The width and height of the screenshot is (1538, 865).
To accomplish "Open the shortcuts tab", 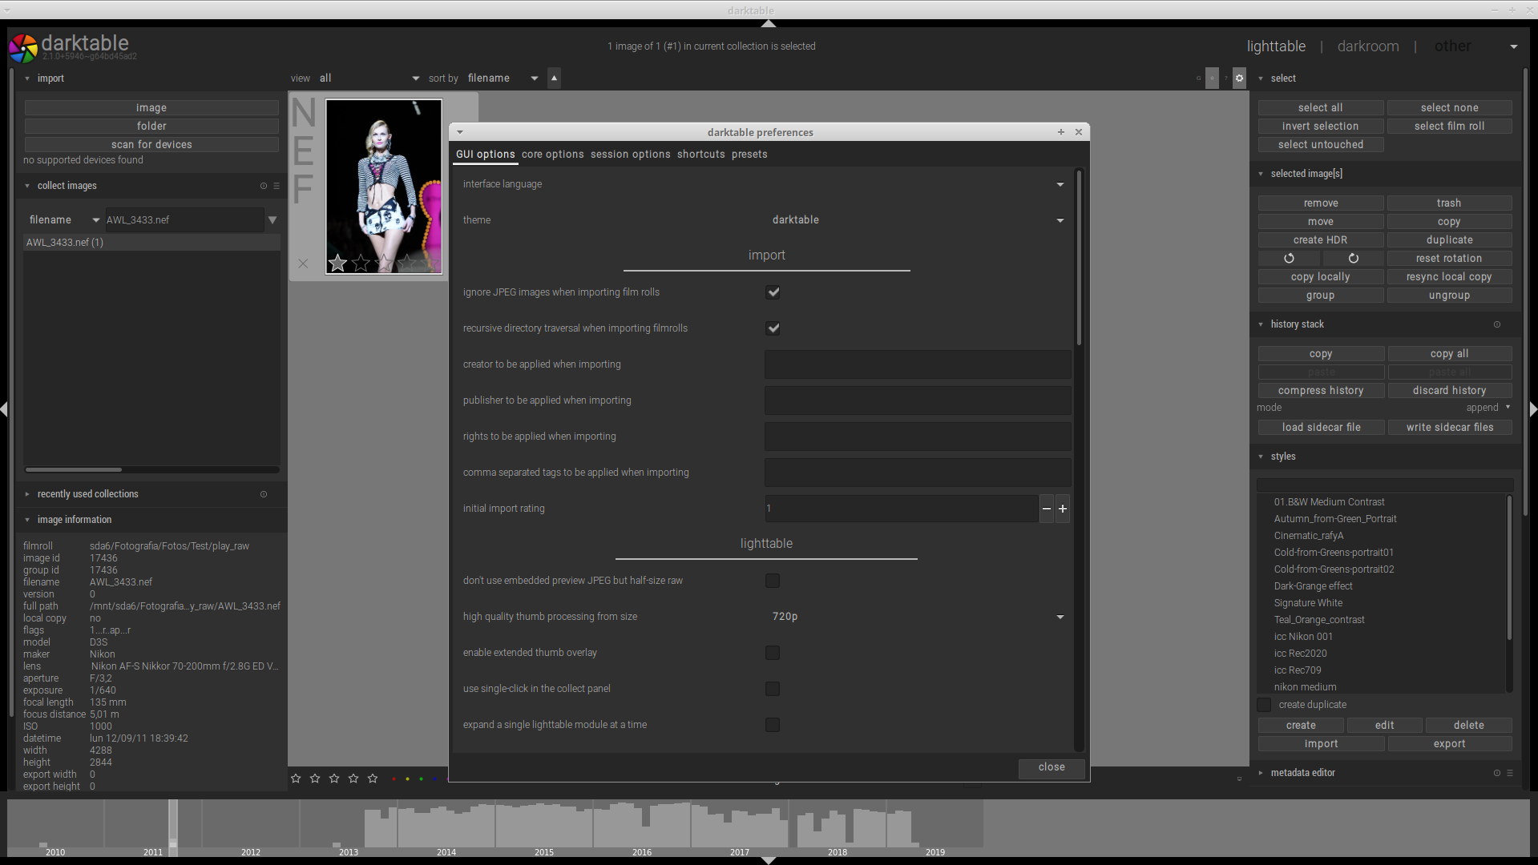I will 700,155.
